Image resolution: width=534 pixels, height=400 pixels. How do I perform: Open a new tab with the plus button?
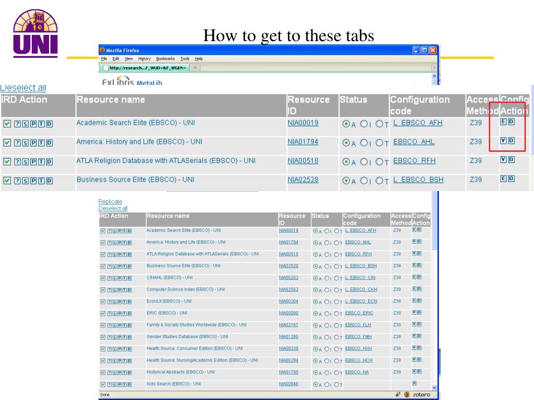[195, 68]
